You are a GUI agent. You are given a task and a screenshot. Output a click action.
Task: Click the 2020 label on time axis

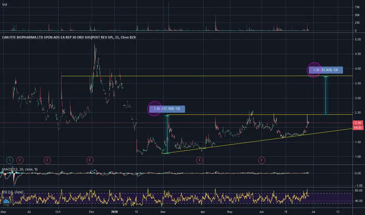[x=114, y=212]
